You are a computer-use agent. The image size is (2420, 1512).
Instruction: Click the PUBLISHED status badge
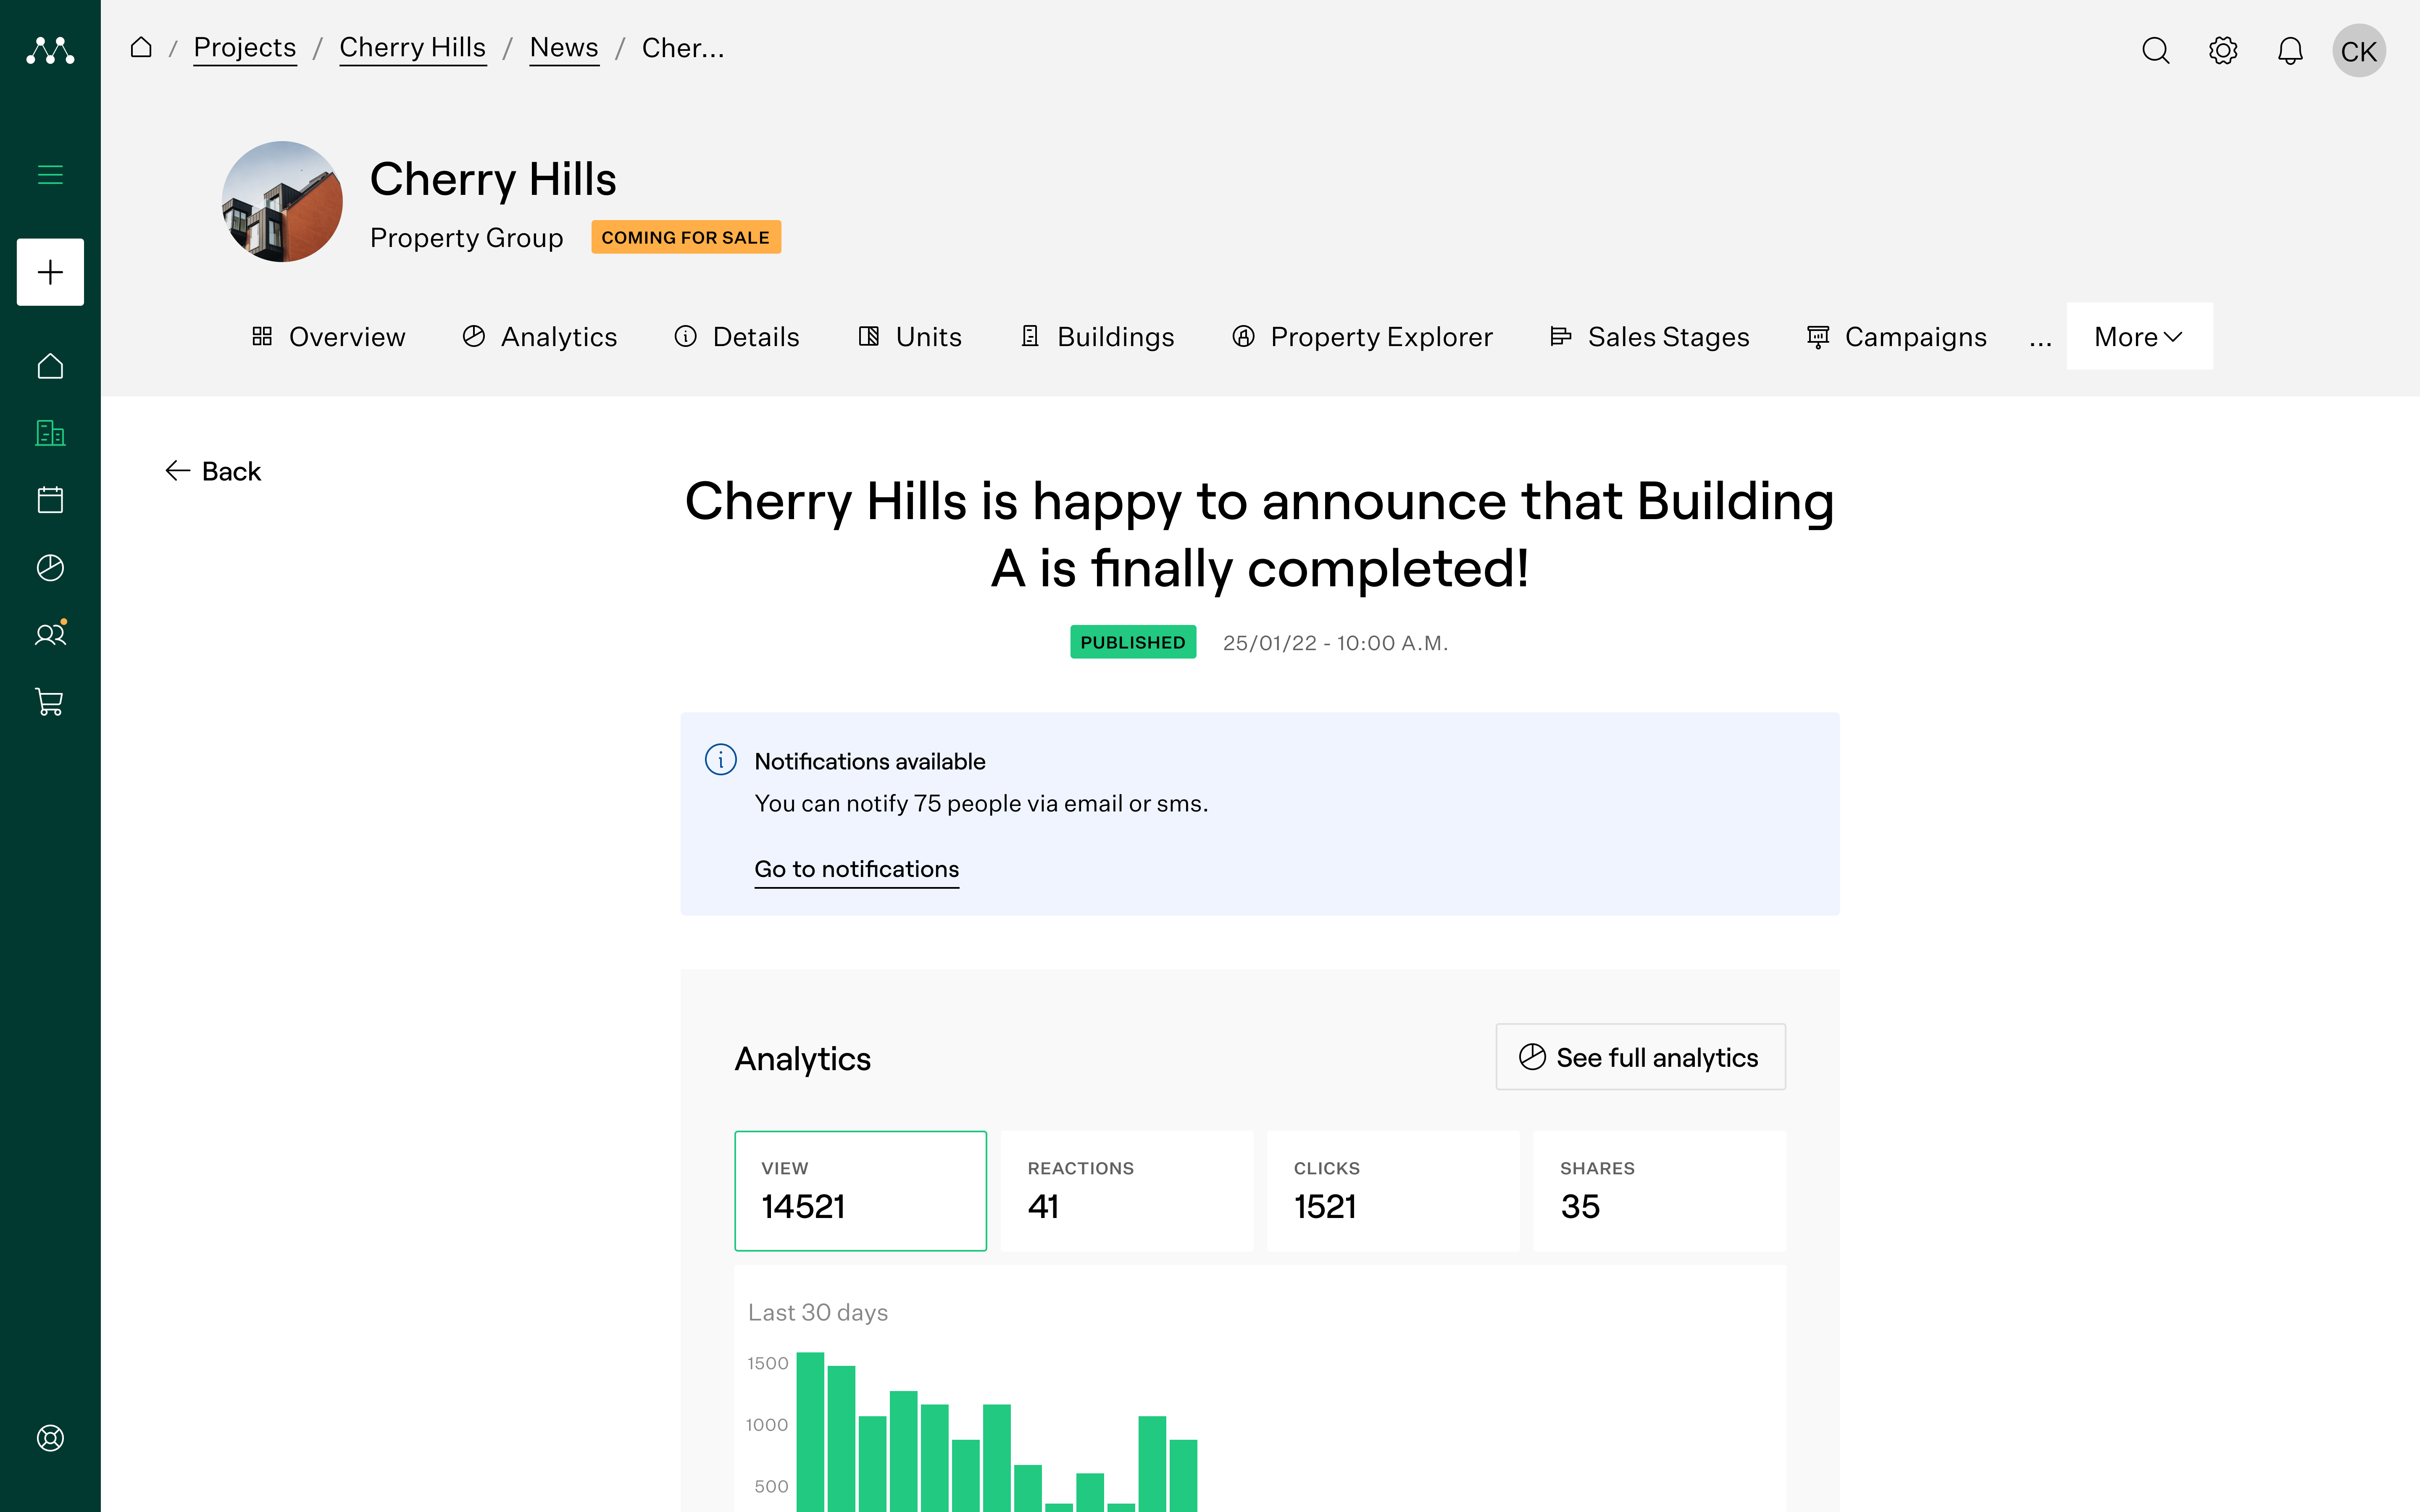point(1133,642)
